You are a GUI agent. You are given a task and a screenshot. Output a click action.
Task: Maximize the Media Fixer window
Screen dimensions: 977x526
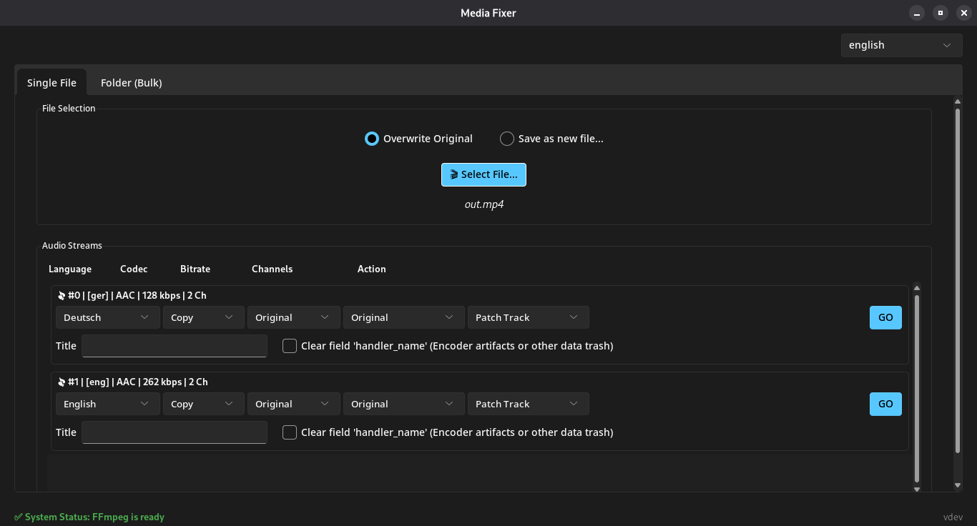[x=941, y=13]
